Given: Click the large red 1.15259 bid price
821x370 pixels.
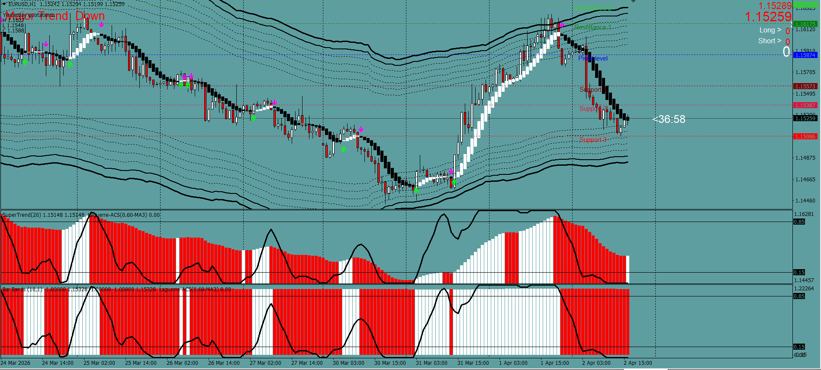Looking at the screenshot, I should [768, 17].
